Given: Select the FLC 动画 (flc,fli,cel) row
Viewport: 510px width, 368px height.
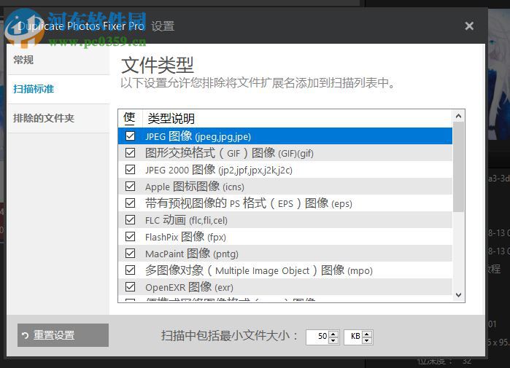Looking at the screenshot, I should click(x=285, y=220).
